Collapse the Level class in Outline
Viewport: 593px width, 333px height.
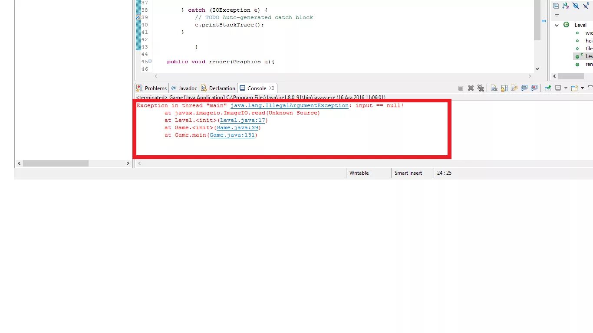tap(557, 25)
